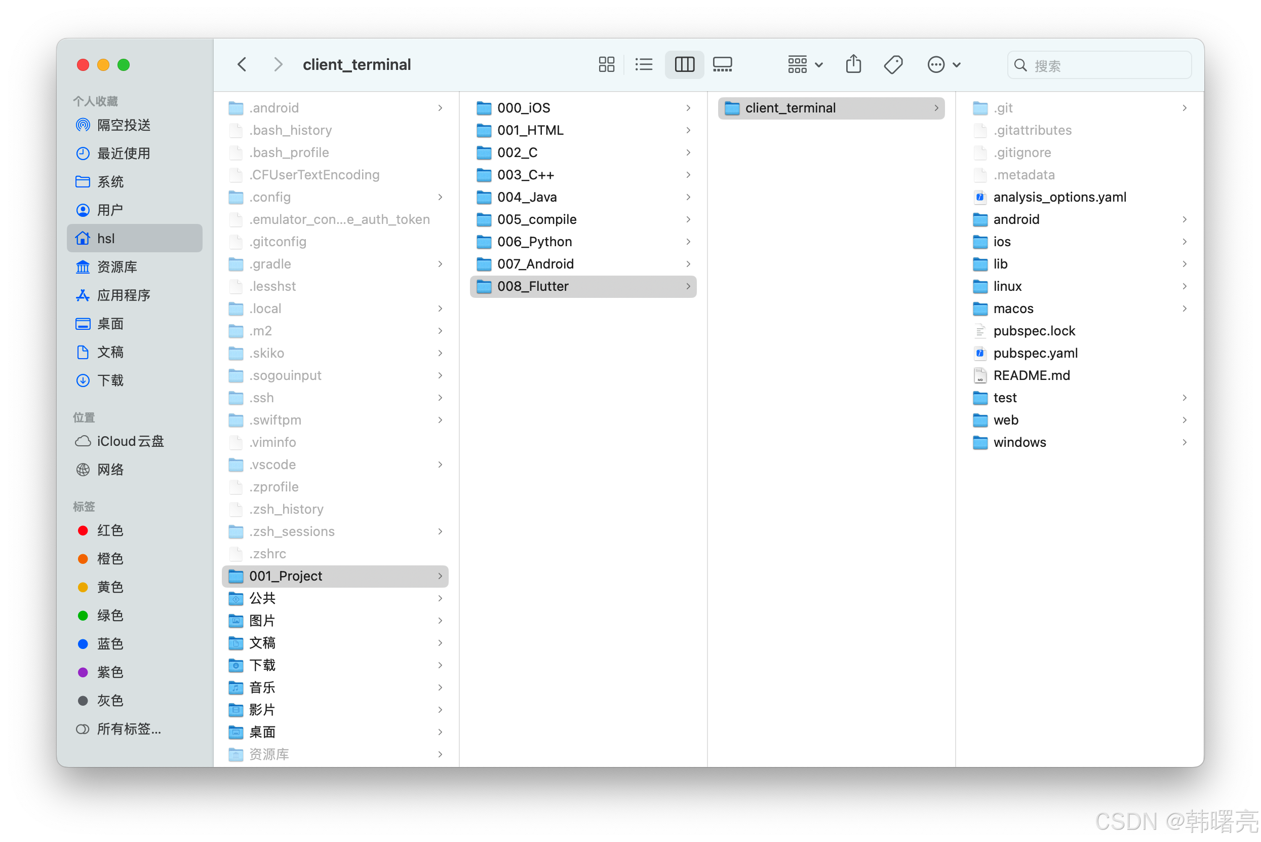The height and width of the screenshot is (842, 1261).
Task: Select 系统 folder in sidebar
Action: click(x=134, y=181)
